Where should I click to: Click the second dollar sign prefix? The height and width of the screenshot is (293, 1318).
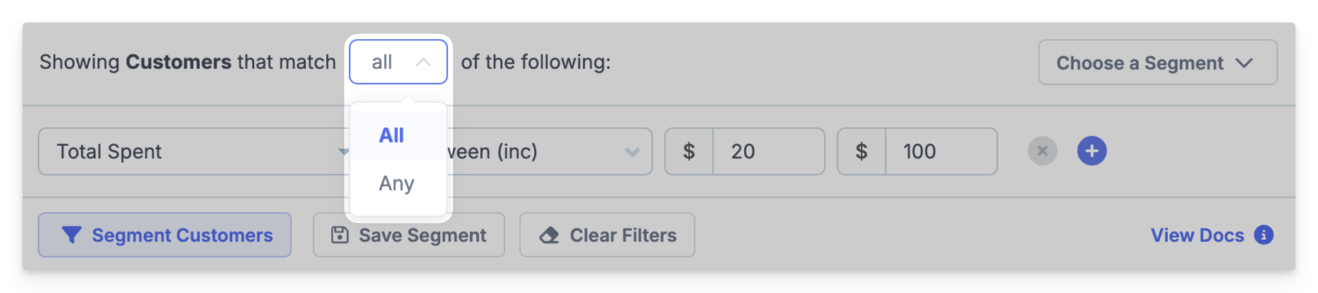tap(861, 151)
